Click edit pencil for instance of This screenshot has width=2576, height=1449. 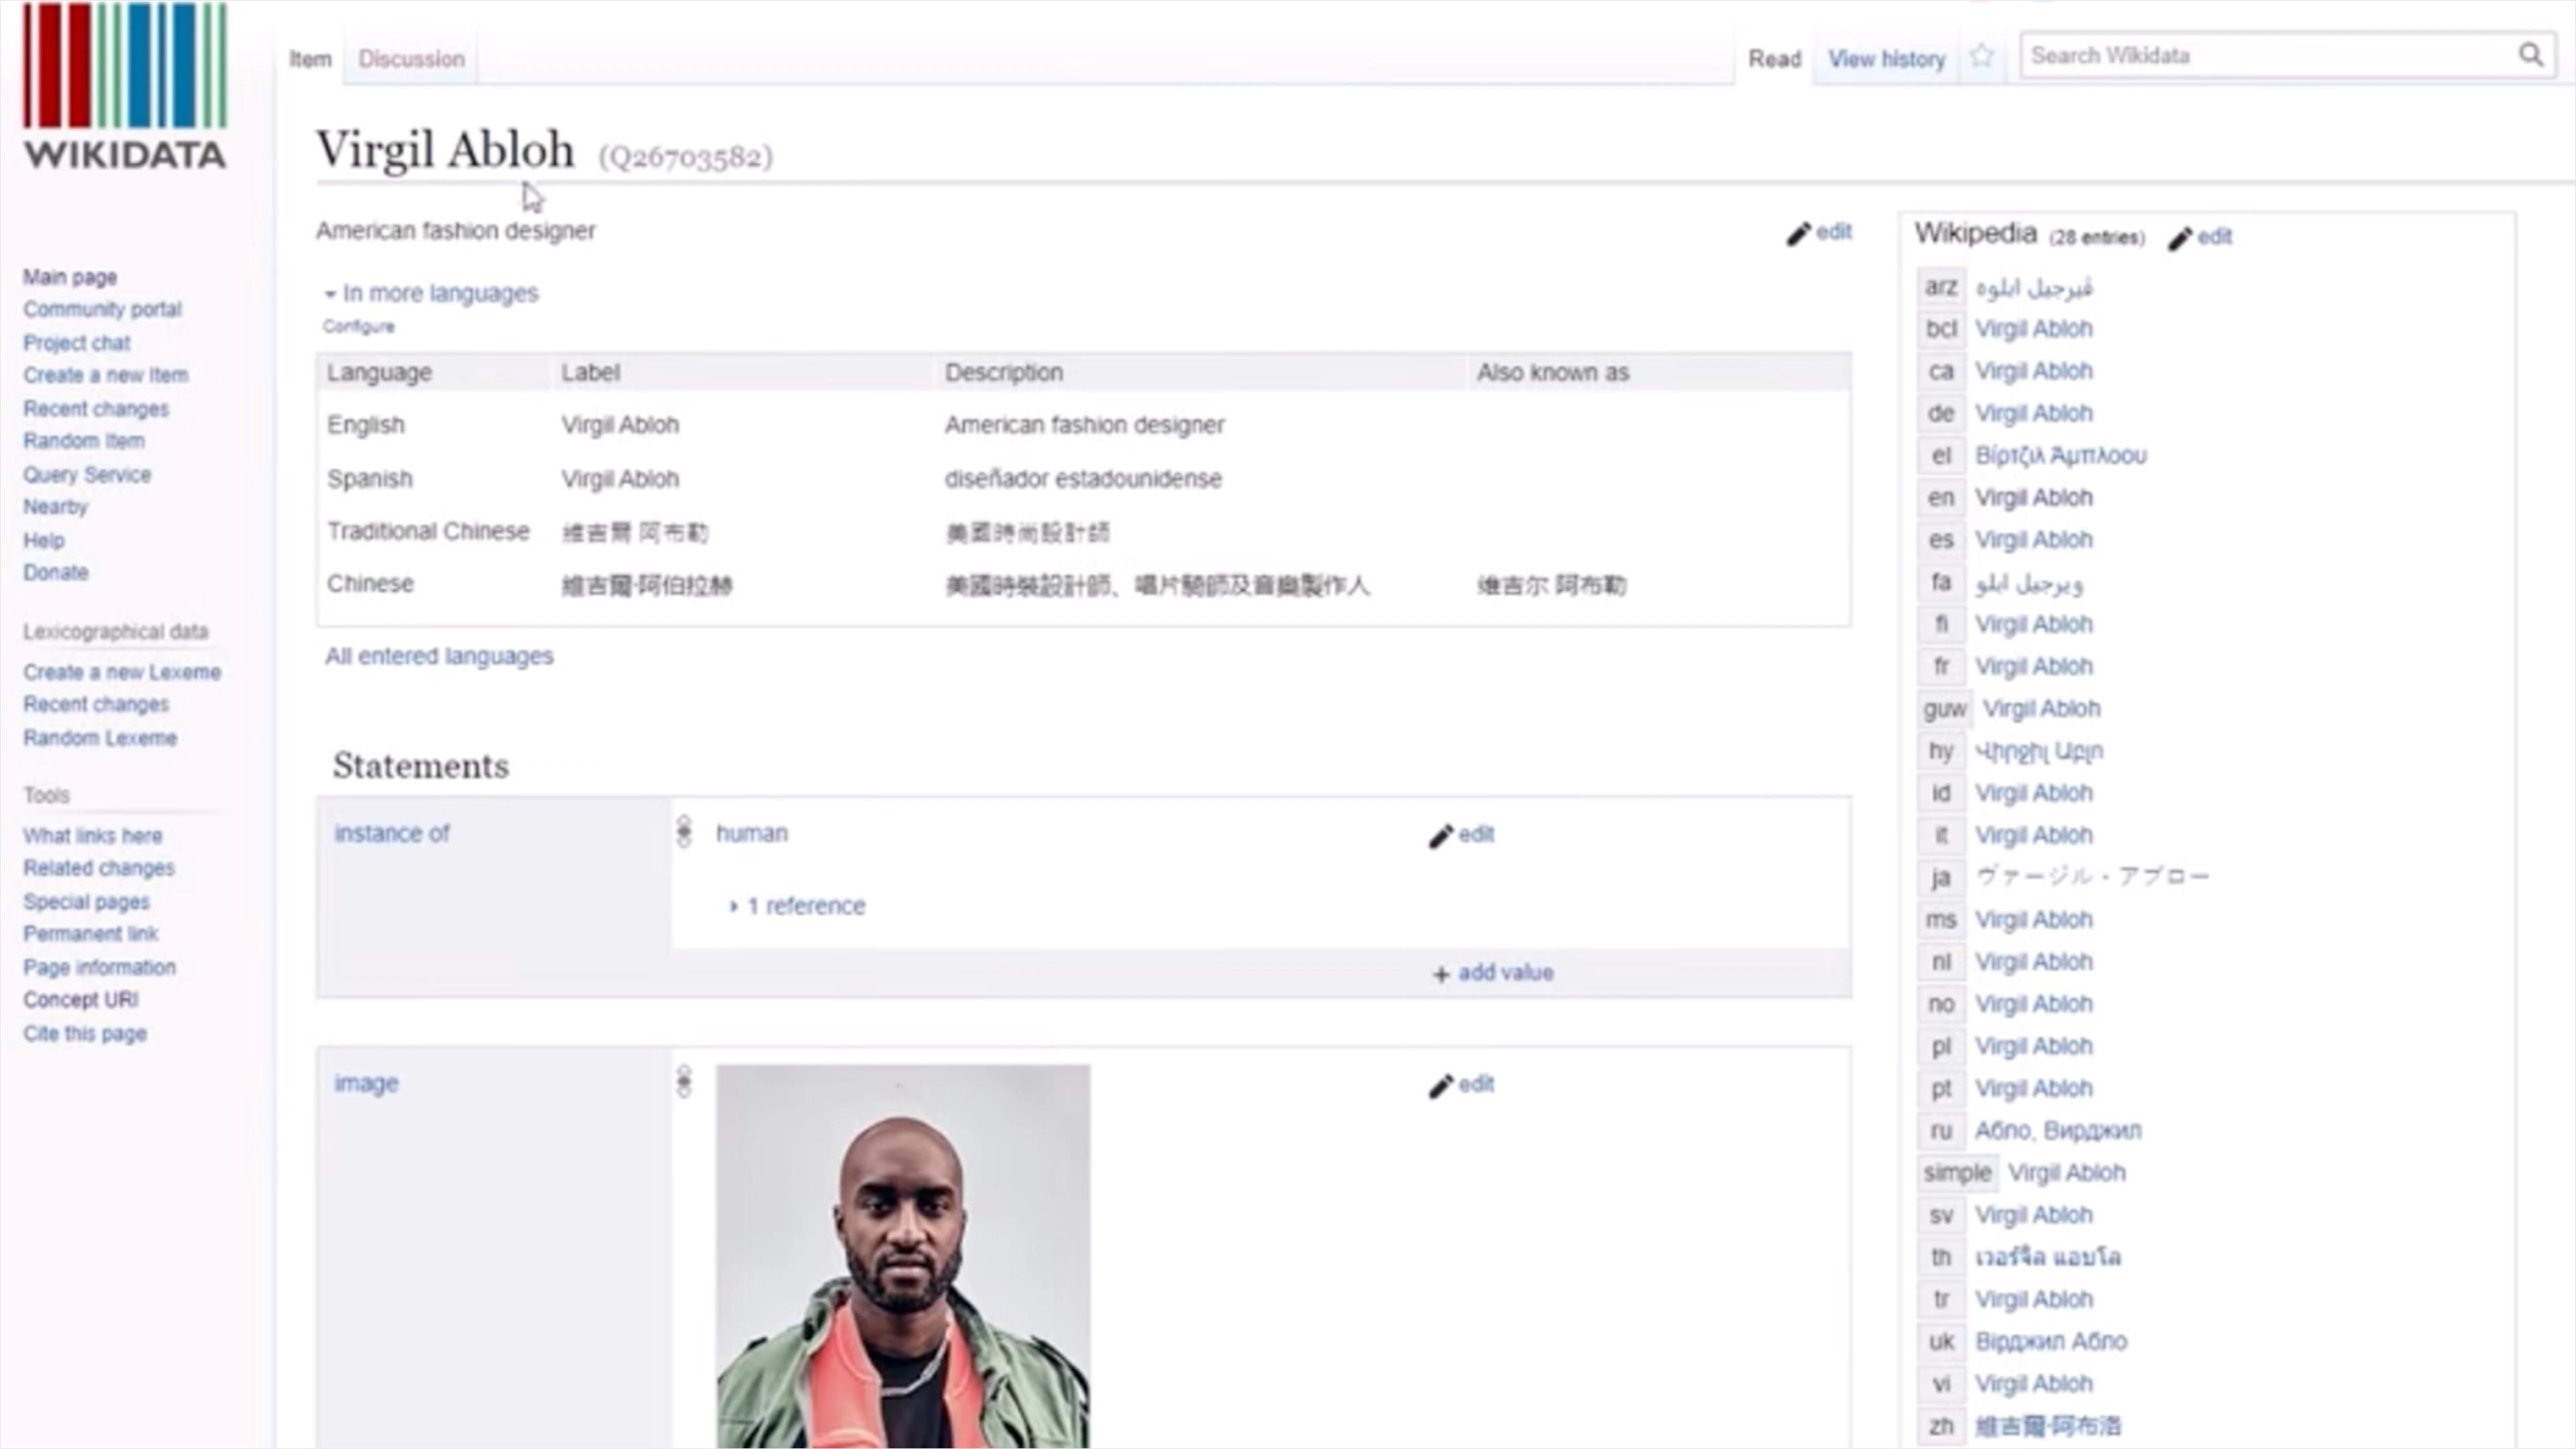click(x=1440, y=835)
